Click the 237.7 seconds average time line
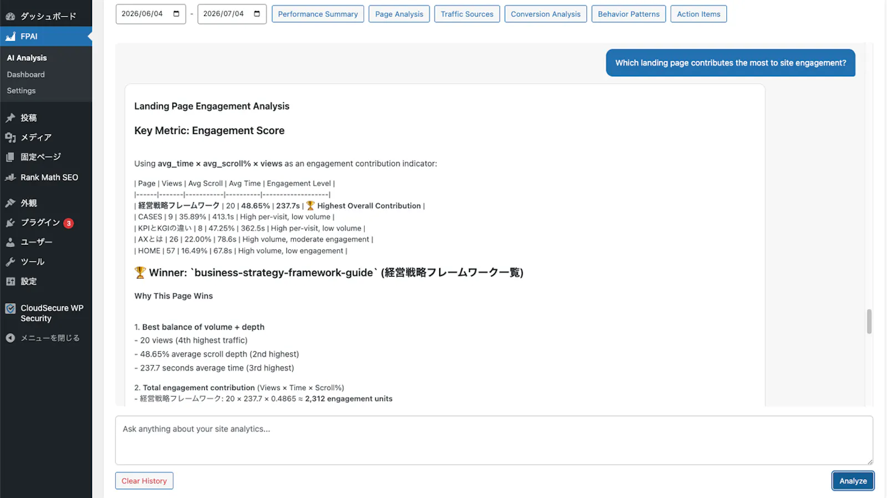The width and height of the screenshot is (887, 498). click(214, 368)
